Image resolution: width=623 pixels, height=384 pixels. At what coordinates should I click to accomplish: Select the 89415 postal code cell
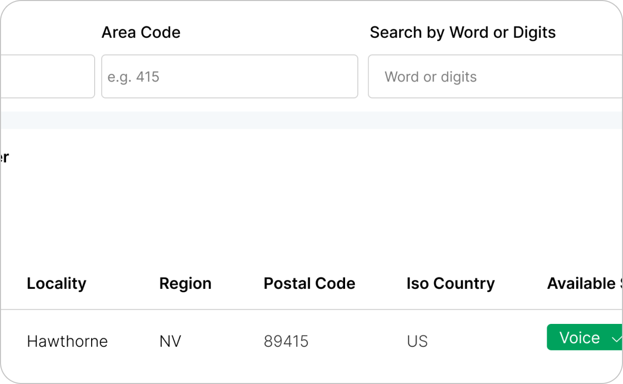[x=286, y=341]
